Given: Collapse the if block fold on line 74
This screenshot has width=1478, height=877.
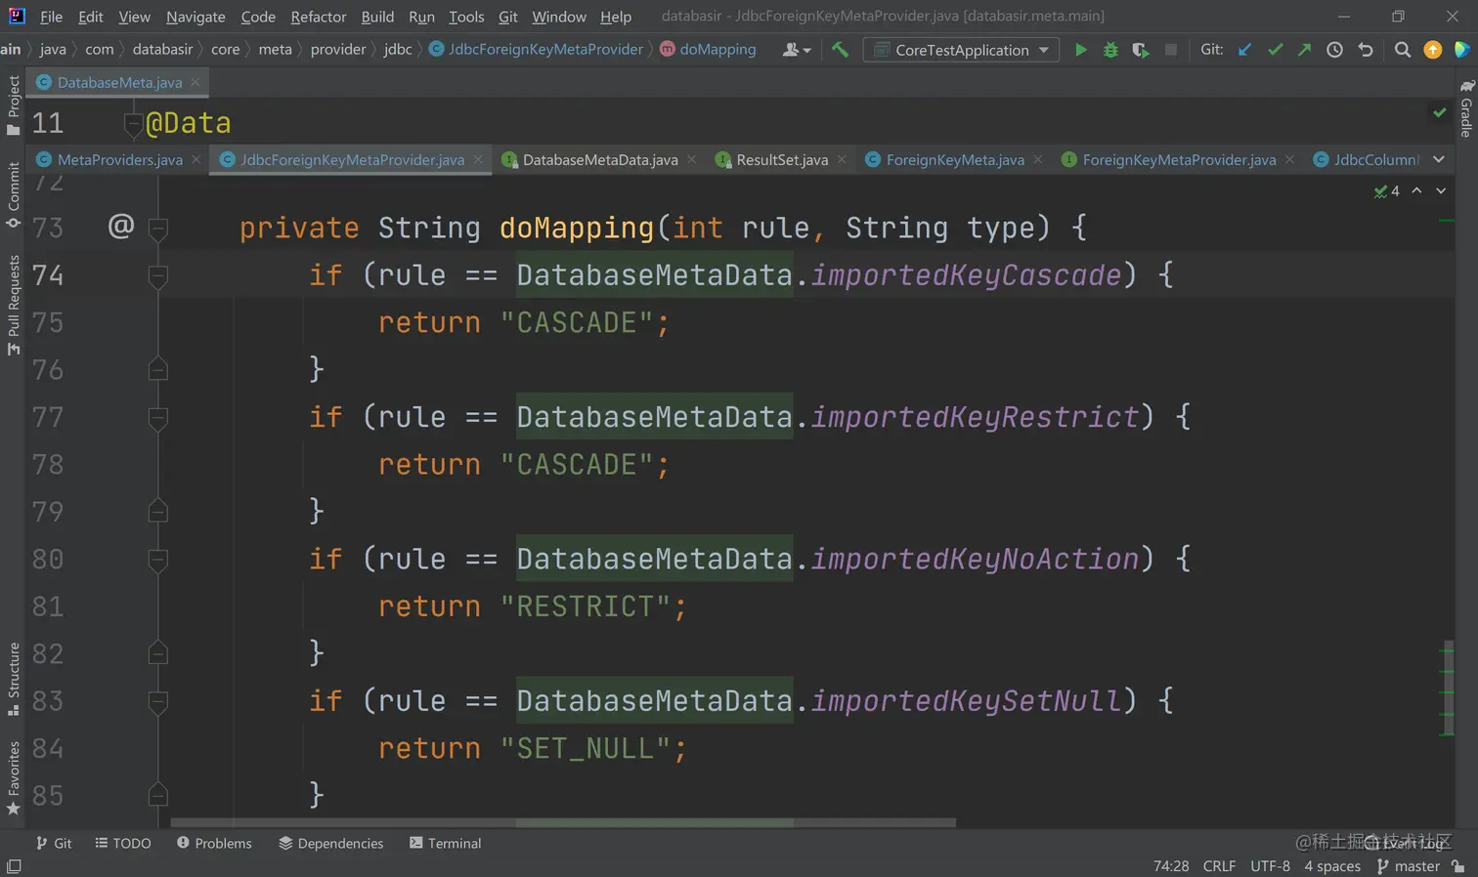Looking at the screenshot, I should tap(158, 275).
